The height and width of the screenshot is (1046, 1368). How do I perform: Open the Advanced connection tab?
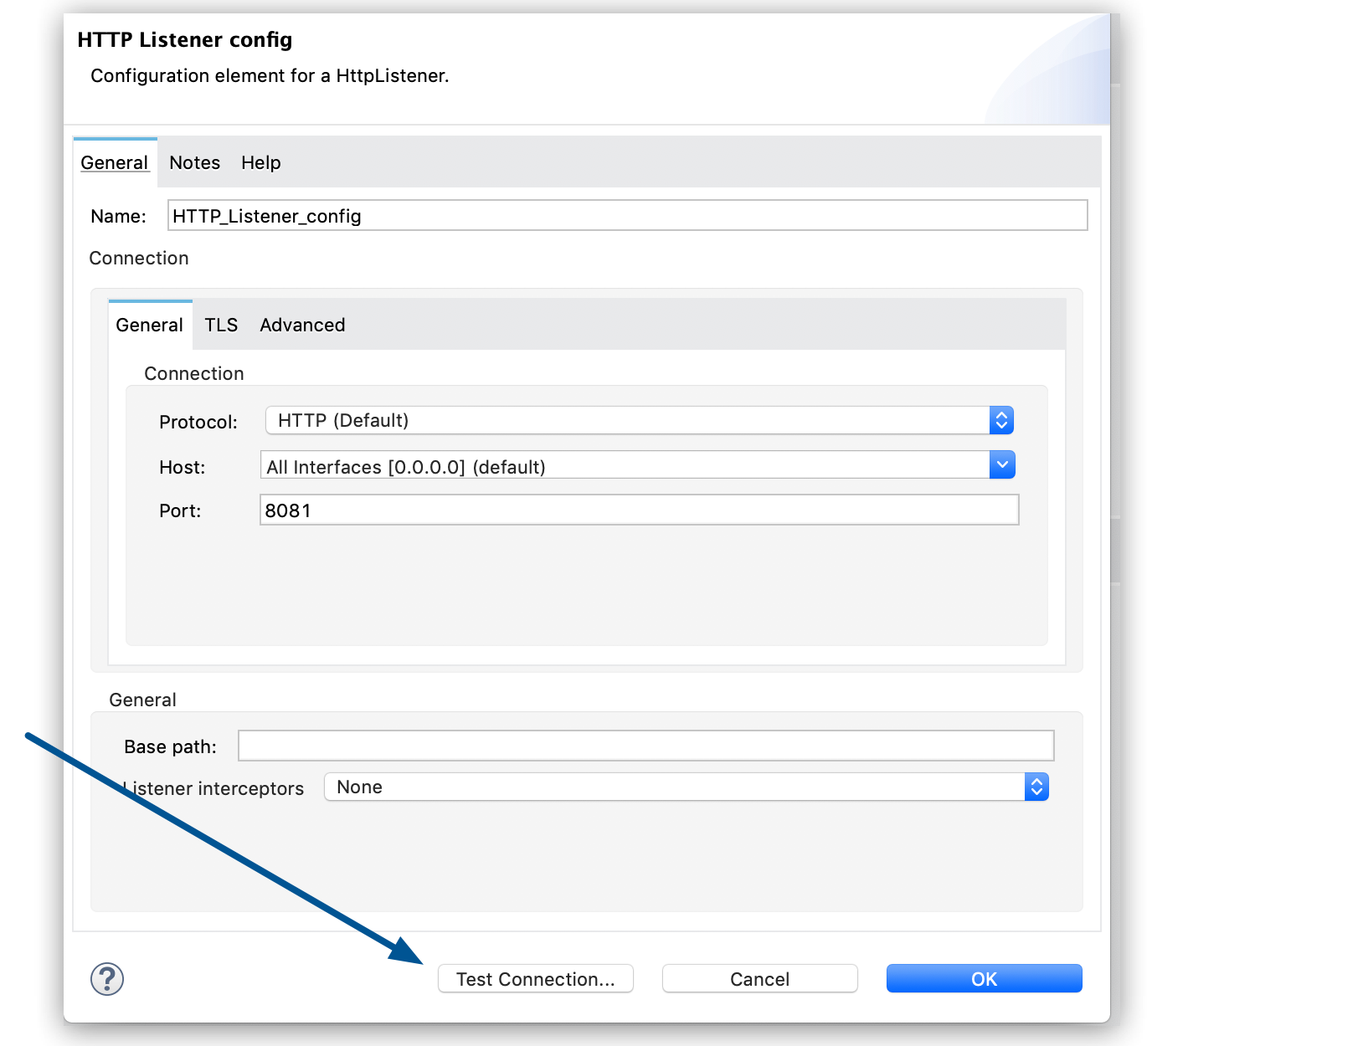pyautogui.click(x=302, y=325)
